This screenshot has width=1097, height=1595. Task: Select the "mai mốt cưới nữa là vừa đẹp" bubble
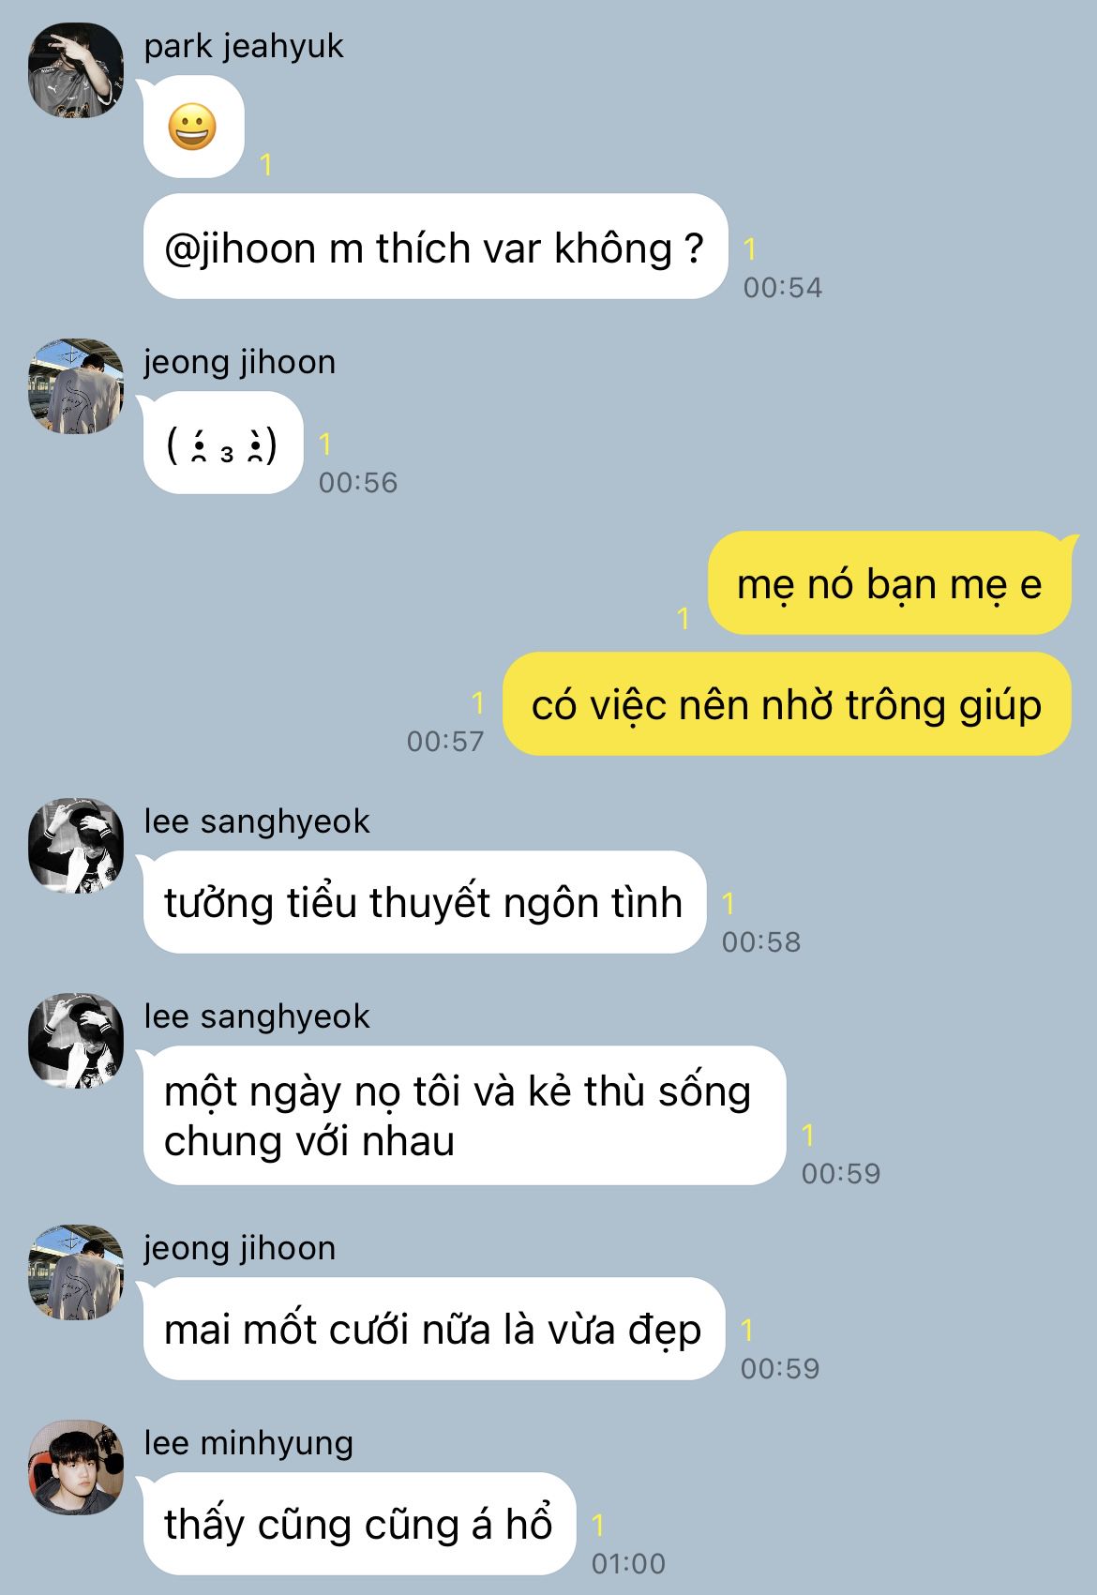pyautogui.click(x=434, y=1329)
